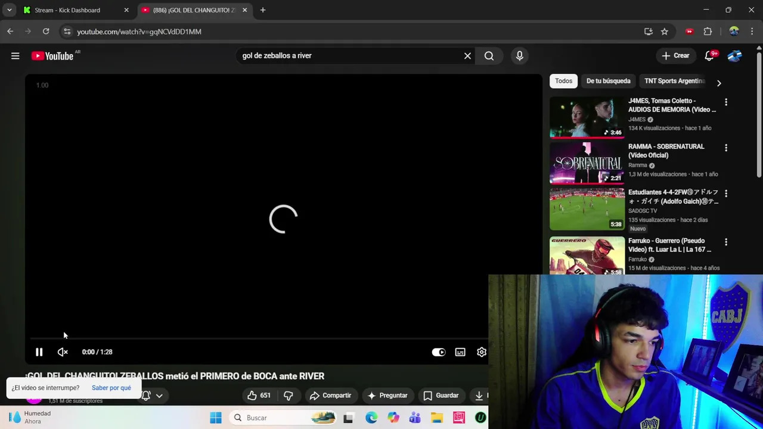763x429 pixels.
Task: Open YouTube notifications bell
Action: click(x=709, y=55)
